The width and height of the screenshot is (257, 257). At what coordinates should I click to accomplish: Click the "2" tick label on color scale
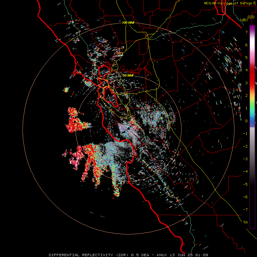click(x=246, y=96)
